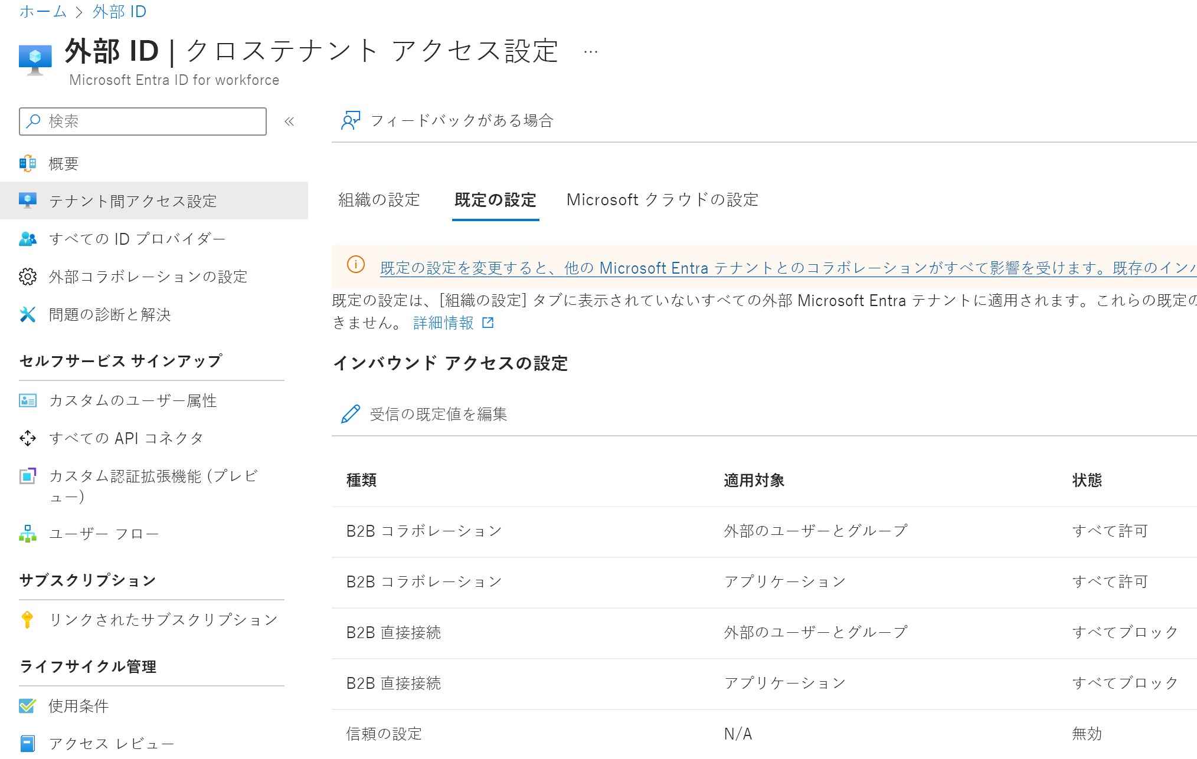
Task: Click the すべての API コネクタ arrows icon
Action: click(x=28, y=438)
